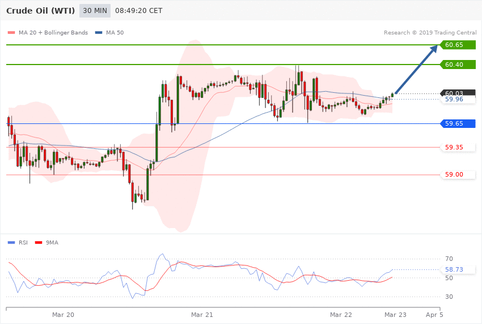Click the Research © 2019 Trading Central text
The image size is (482, 326).
click(x=430, y=32)
